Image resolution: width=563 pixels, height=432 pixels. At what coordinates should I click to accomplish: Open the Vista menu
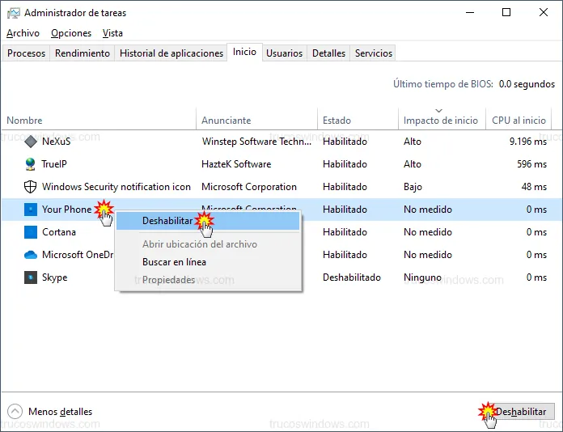tap(112, 33)
